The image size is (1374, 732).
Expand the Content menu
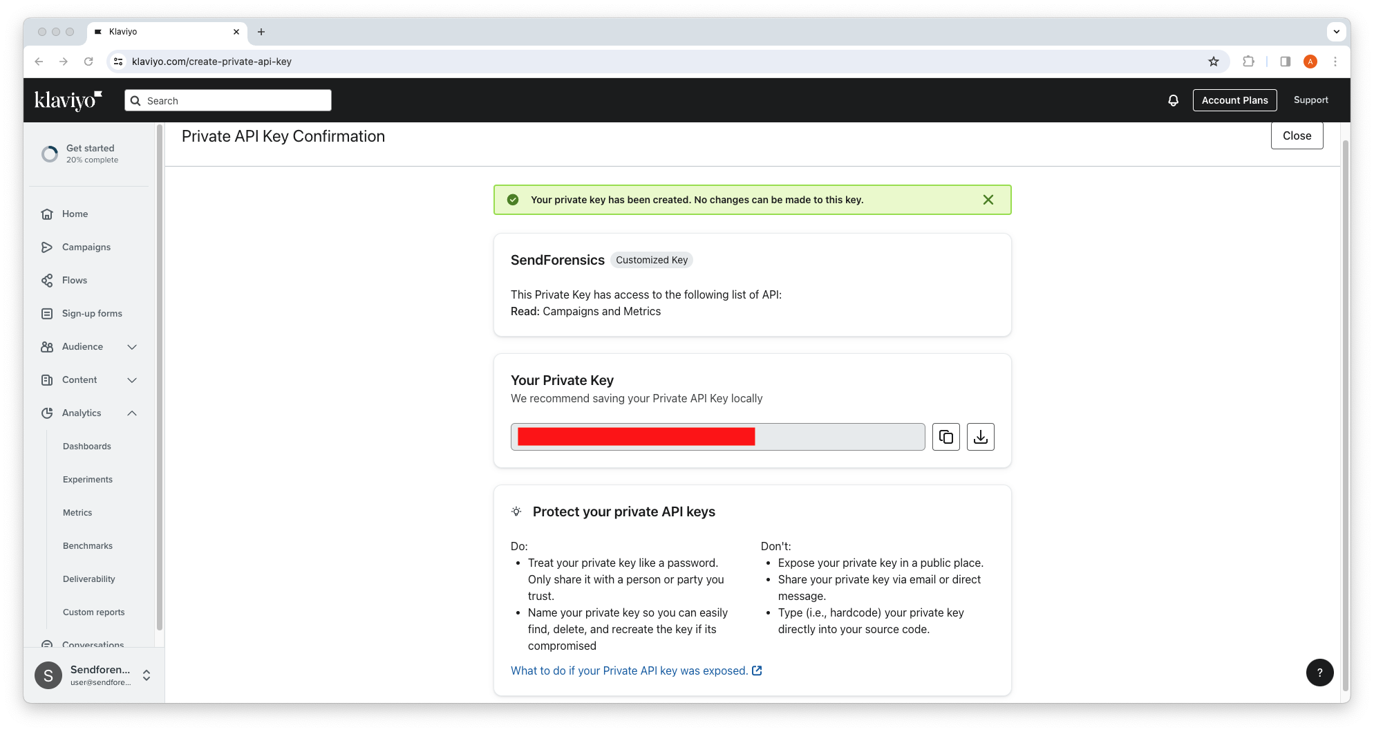pyautogui.click(x=132, y=380)
